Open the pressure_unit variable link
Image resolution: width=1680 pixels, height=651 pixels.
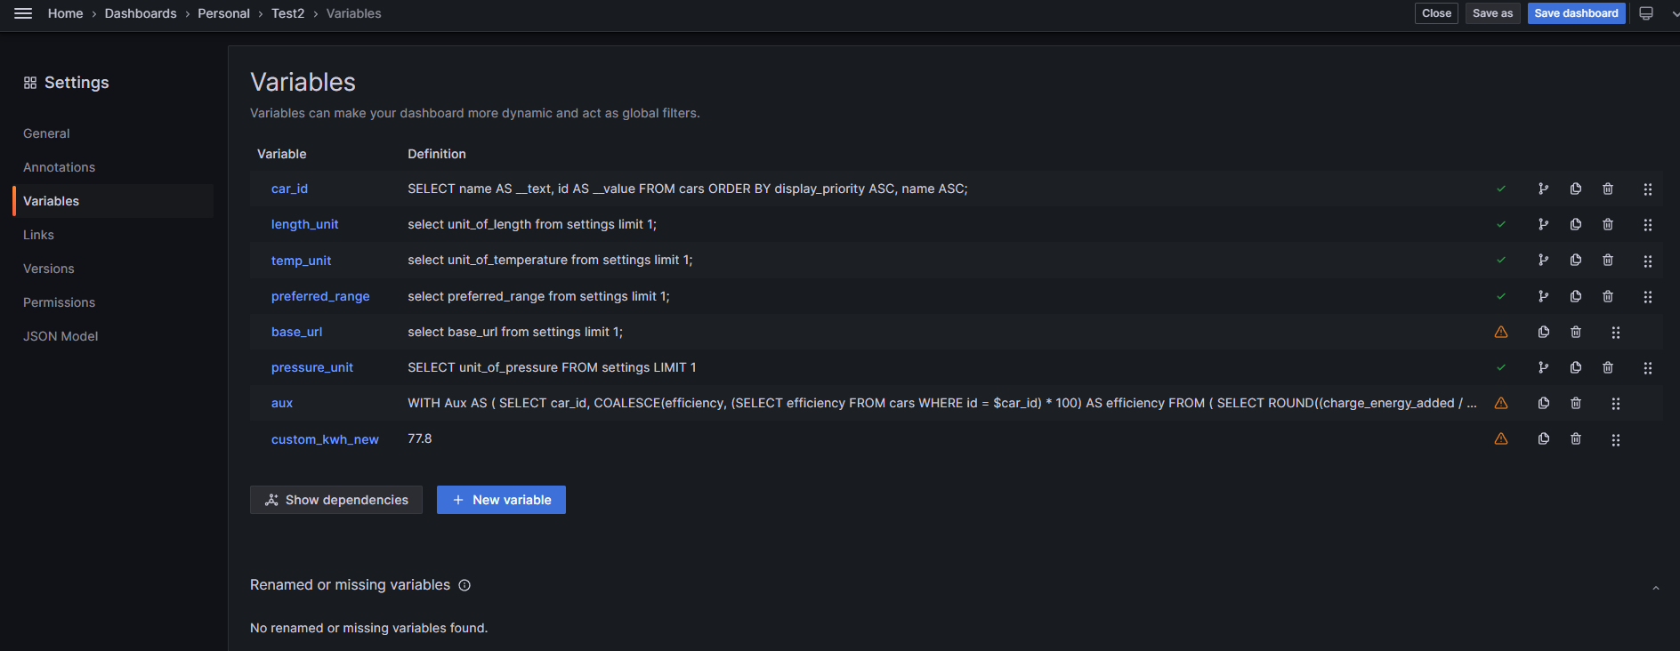(x=312, y=367)
